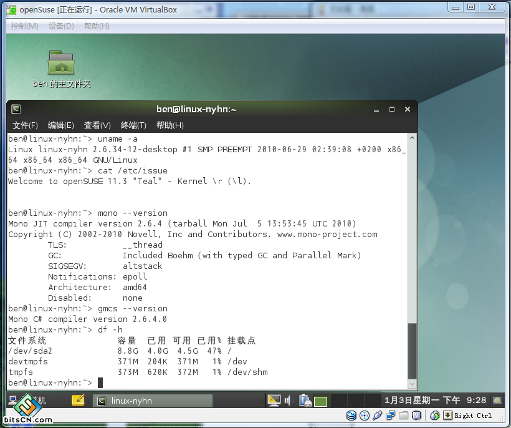
Task: Minimize the VirtualBox openSuse window
Action: point(456,7)
